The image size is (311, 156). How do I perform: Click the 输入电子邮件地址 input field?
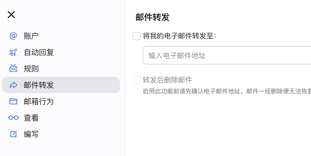point(226,55)
